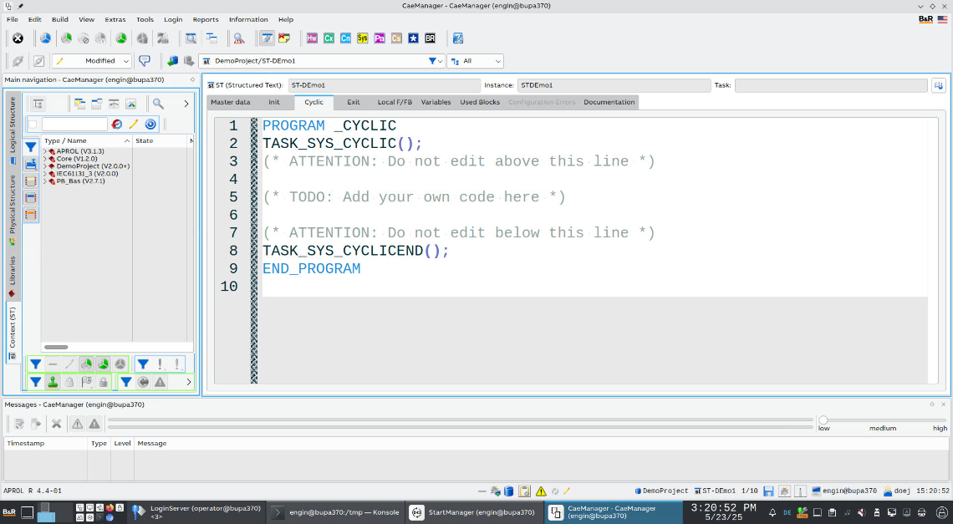Click the yellow warning triangle in status bar
953x524 pixels.
click(x=541, y=491)
